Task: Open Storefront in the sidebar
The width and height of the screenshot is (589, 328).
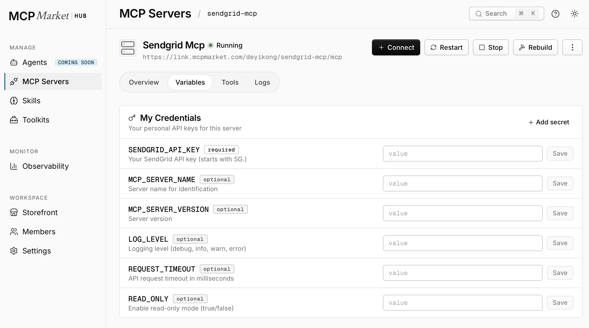Action: tap(53, 212)
